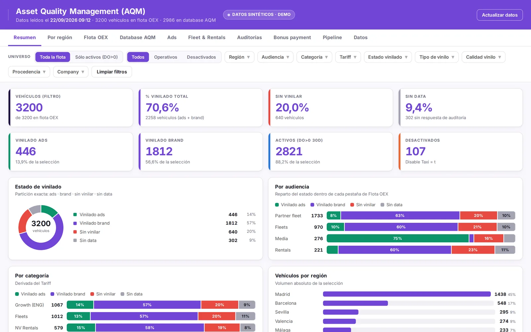Filter by Desactivados vehicles

pos(201,57)
